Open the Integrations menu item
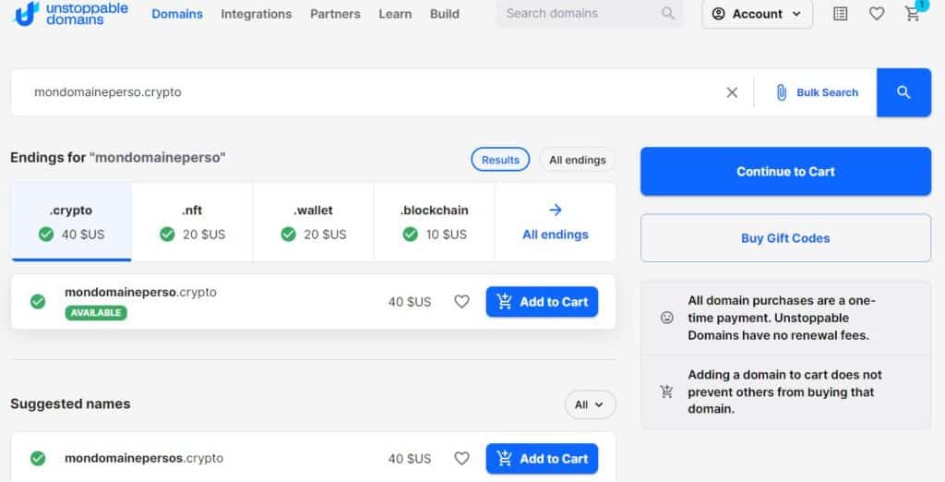945x482 pixels. (x=257, y=14)
